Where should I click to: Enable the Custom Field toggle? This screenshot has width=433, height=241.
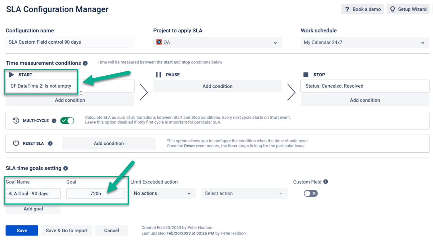(310, 193)
